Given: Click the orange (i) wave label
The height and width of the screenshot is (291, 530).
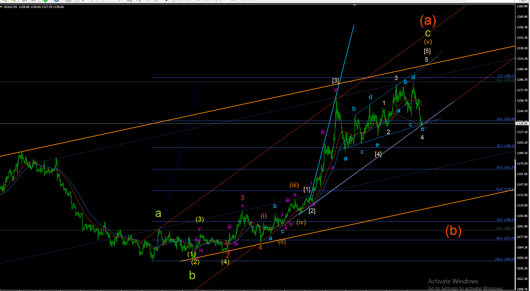Looking at the screenshot, I should click(264, 216).
